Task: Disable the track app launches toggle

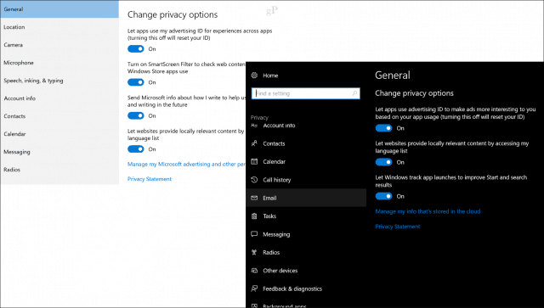Action: click(x=383, y=196)
